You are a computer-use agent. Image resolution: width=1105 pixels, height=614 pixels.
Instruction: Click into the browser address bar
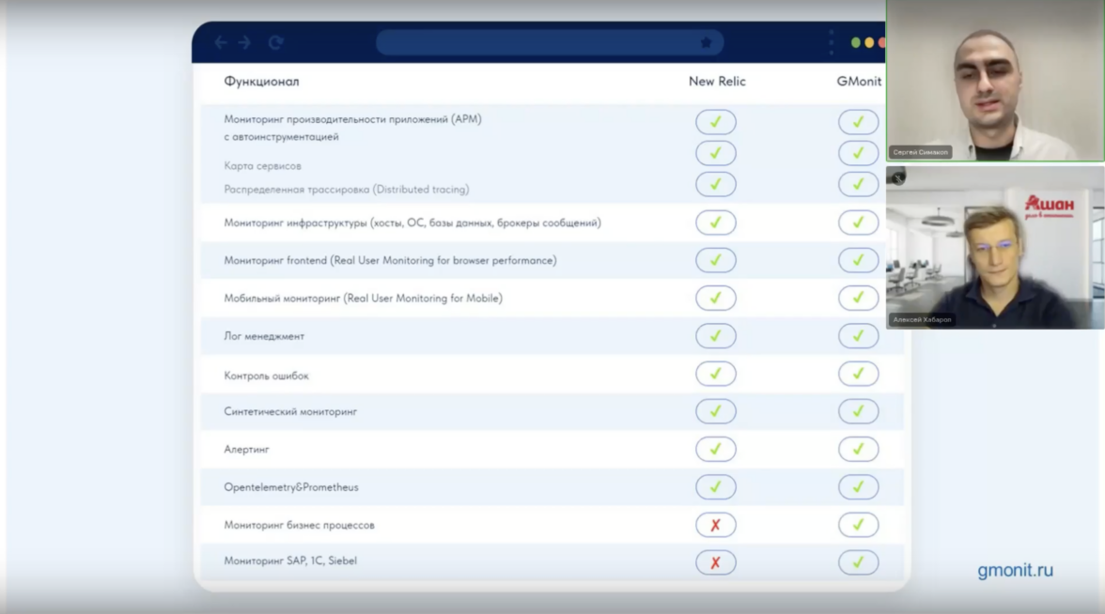[536, 42]
